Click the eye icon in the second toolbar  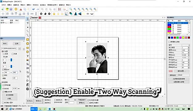pos(88,14)
